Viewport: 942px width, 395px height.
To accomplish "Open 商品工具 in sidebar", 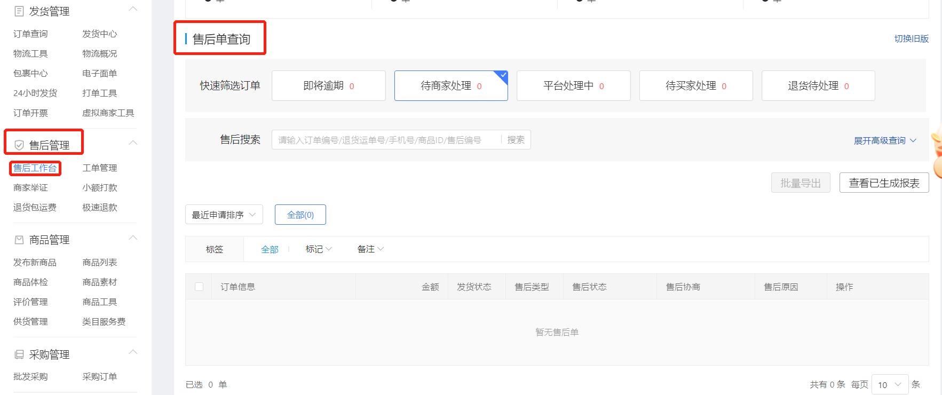I will click(99, 302).
